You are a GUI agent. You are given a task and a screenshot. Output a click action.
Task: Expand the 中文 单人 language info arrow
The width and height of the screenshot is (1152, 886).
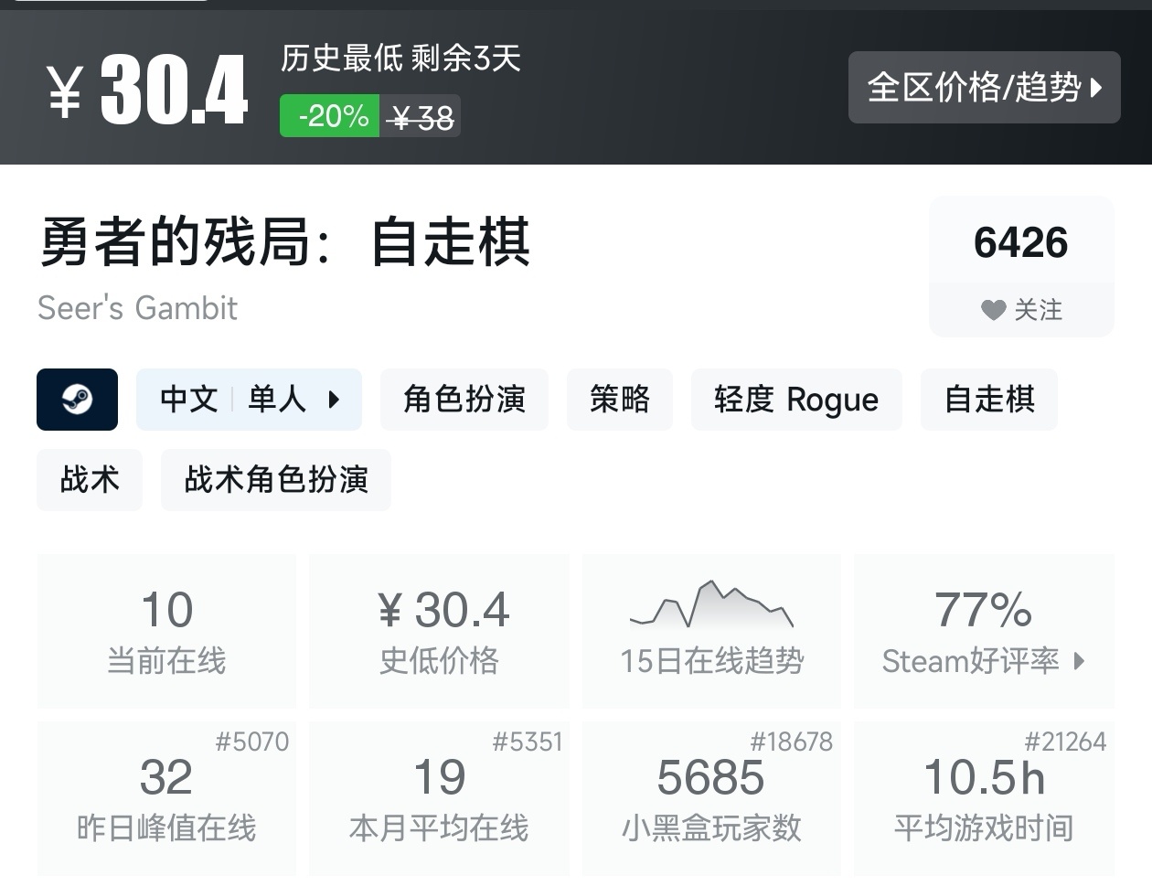[334, 400]
